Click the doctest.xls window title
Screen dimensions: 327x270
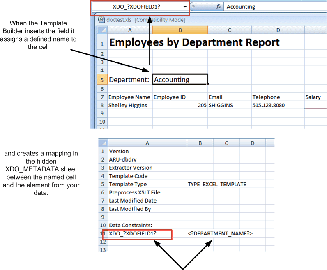146,20
